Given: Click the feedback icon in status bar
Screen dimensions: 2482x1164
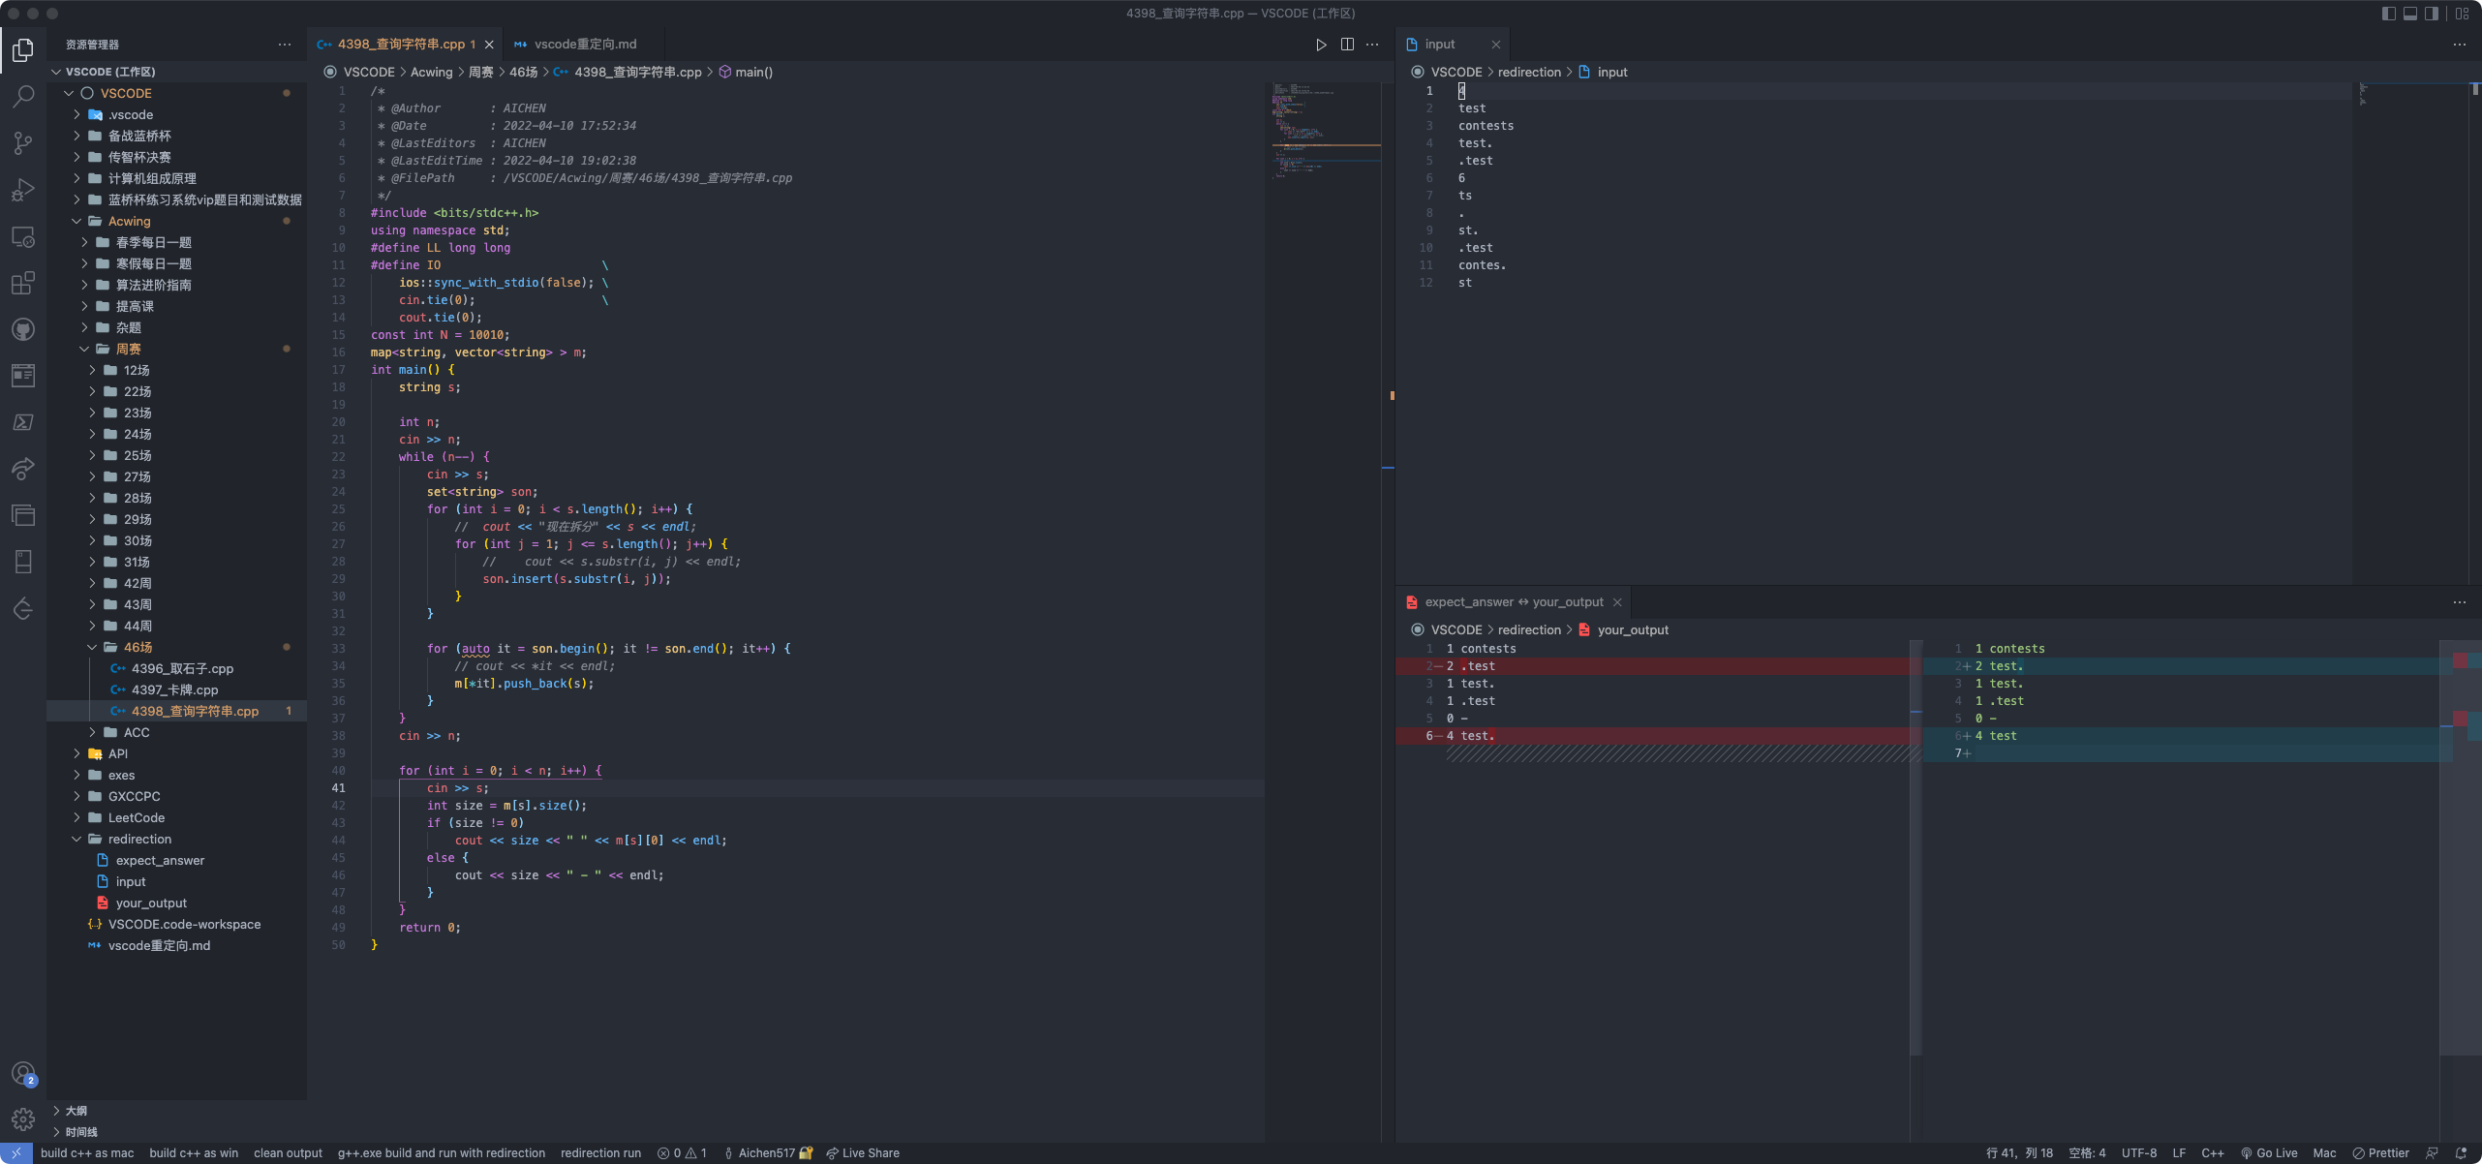Looking at the screenshot, I should (x=2432, y=1153).
